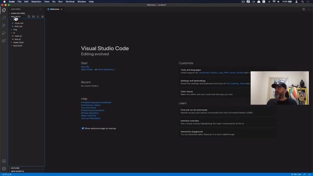Open editor more actions ellipsis
This screenshot has height=176, width=313.
point(309,9)
